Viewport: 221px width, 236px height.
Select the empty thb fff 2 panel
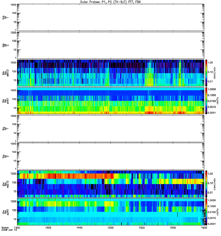point(111,45)
